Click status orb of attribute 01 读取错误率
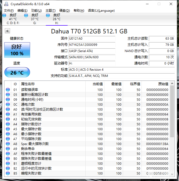Screen dimensions: 179x181 (x=8, y=90)
